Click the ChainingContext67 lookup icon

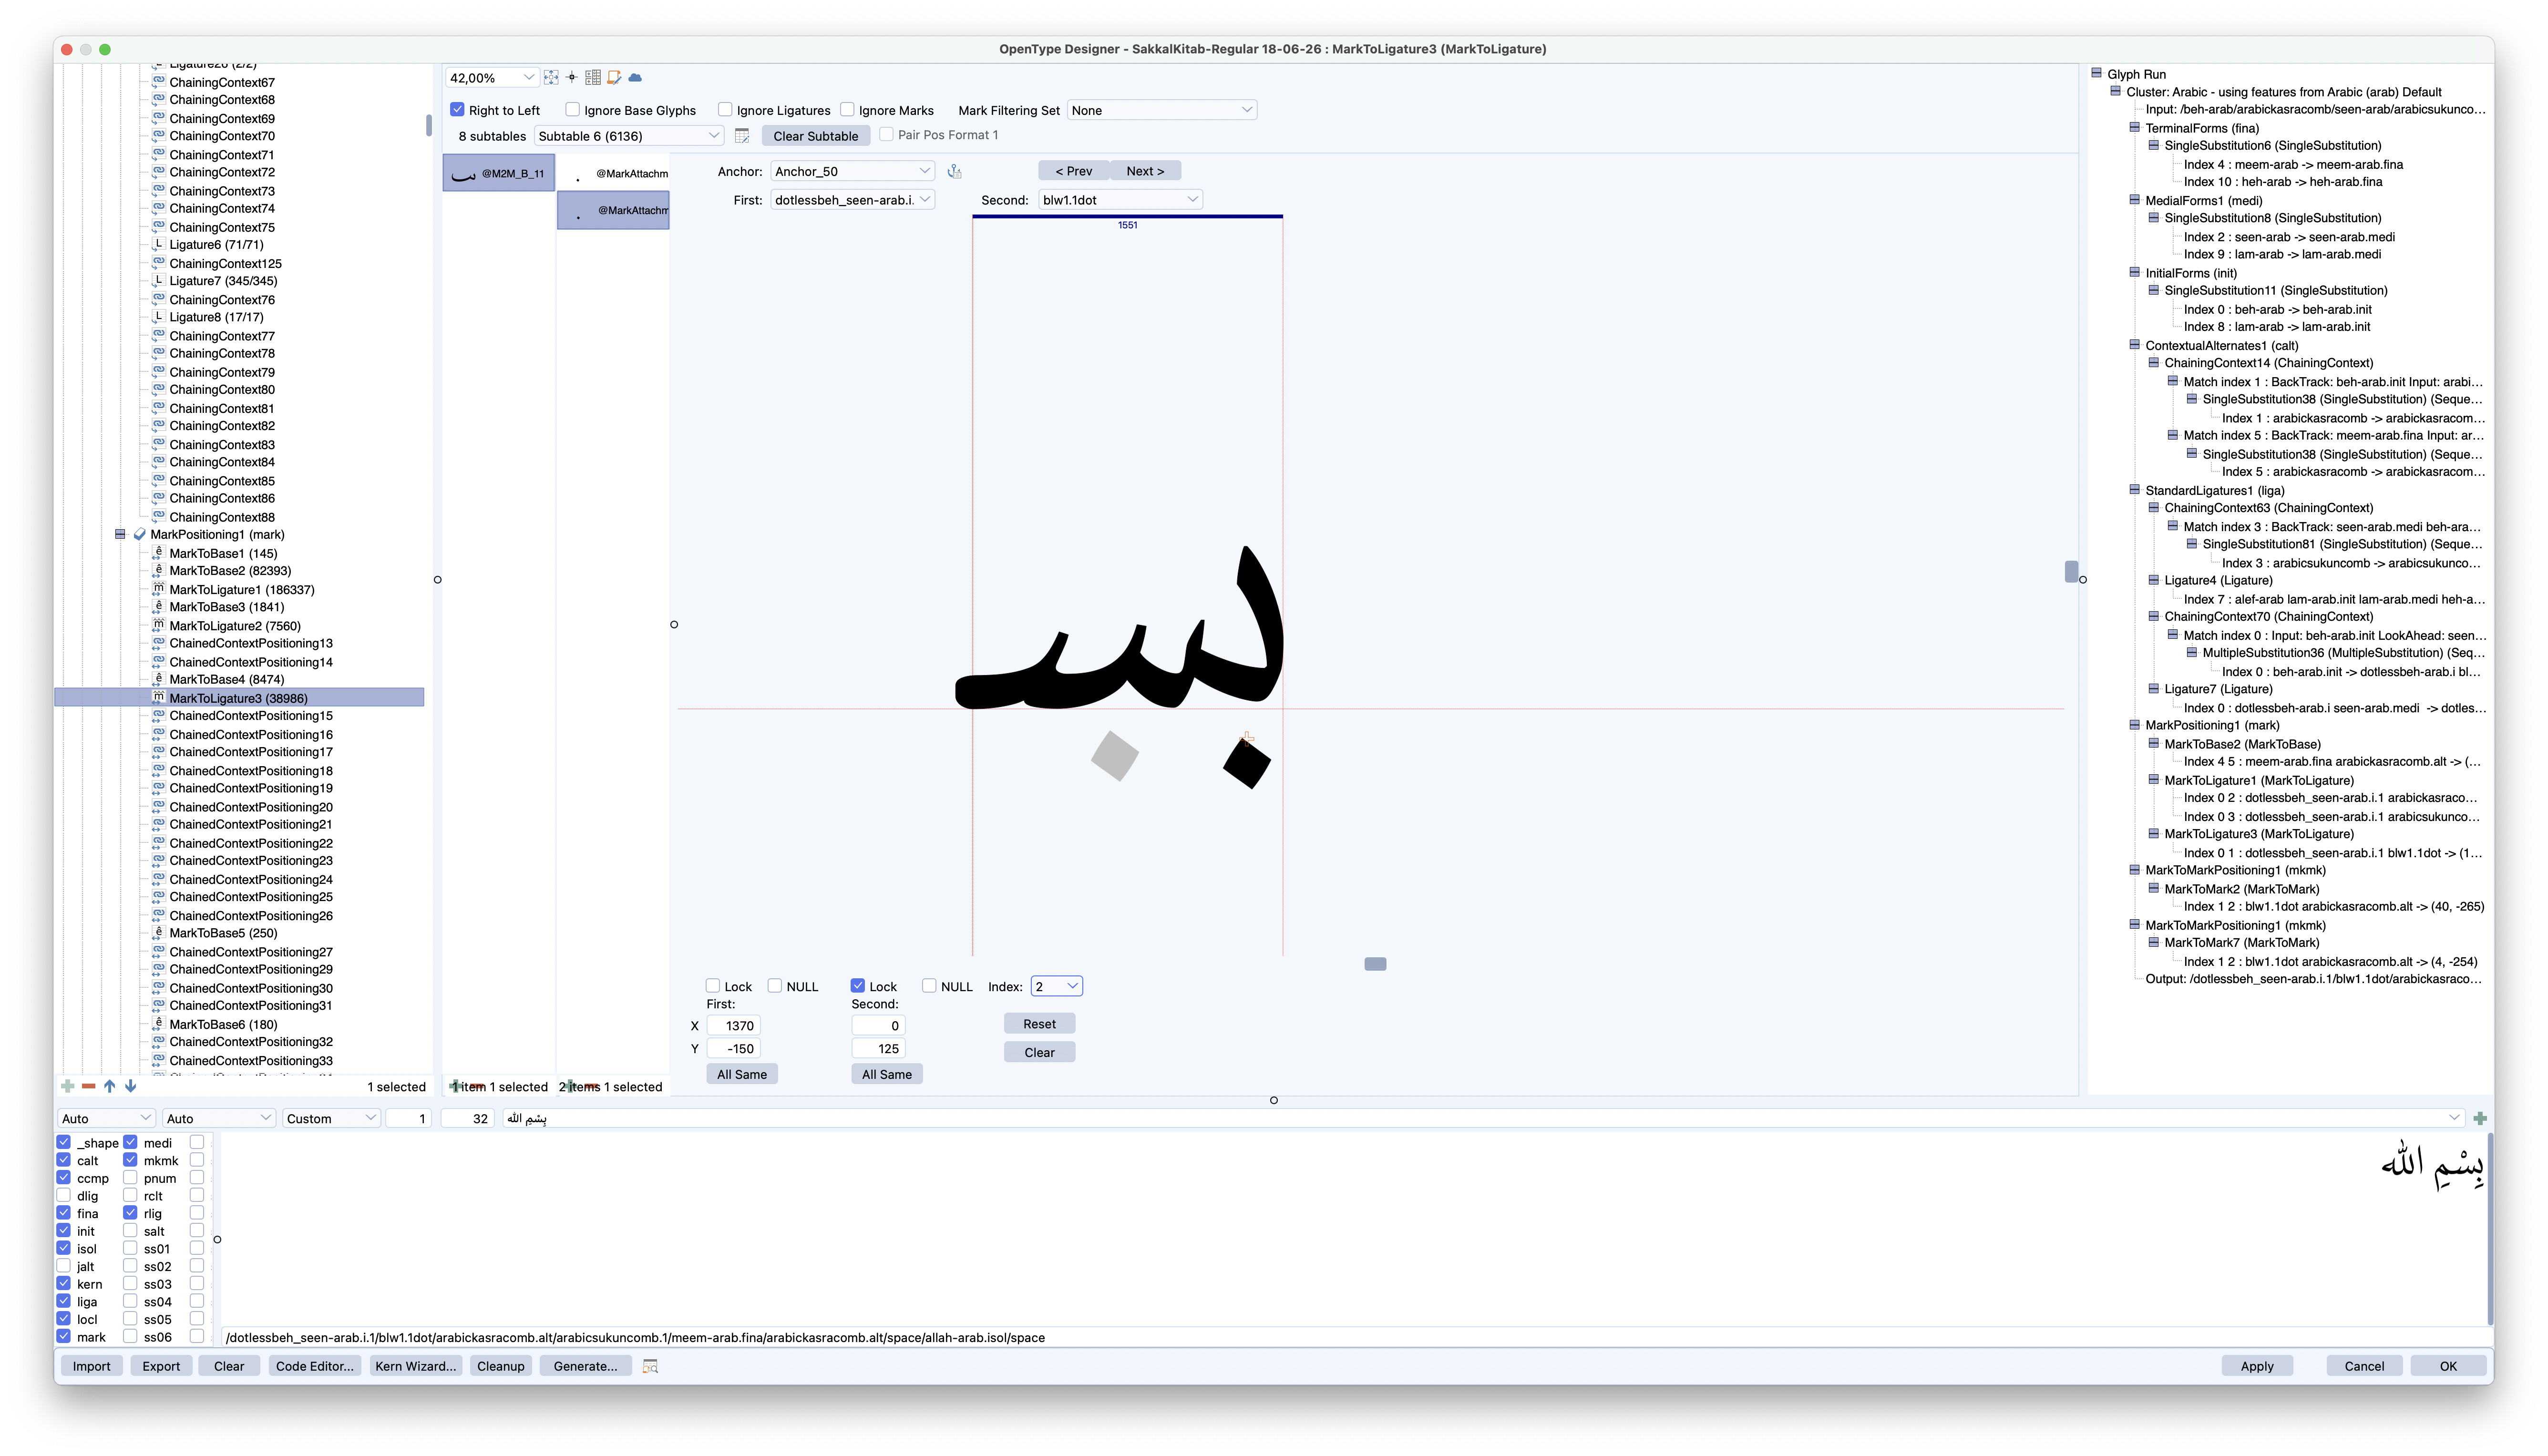click(x=158, y=82)
